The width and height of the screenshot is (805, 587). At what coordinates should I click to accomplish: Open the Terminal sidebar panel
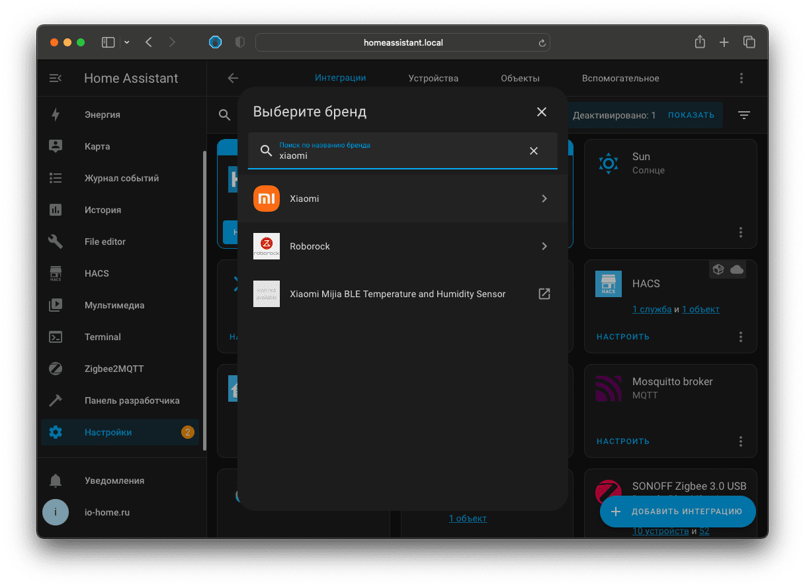(x=103, y=337)
